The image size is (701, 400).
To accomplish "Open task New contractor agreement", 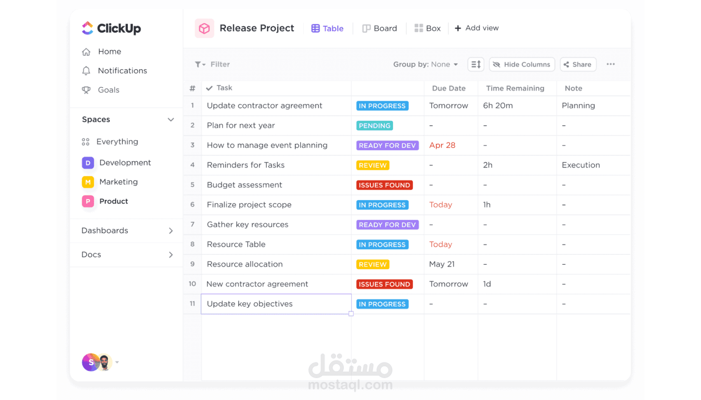I will [x=257, y=284].
